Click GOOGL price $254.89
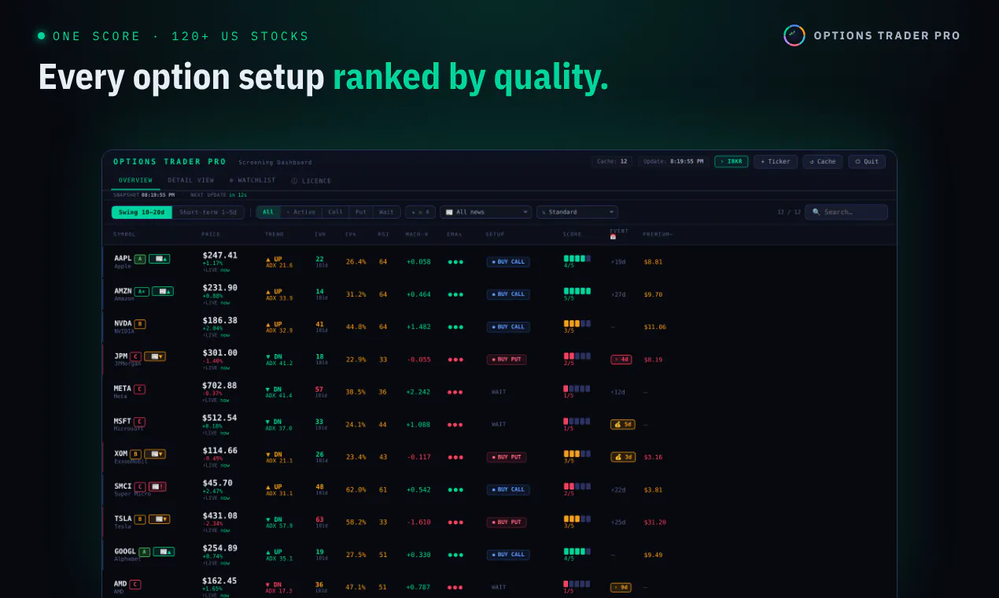 (220, 548)
